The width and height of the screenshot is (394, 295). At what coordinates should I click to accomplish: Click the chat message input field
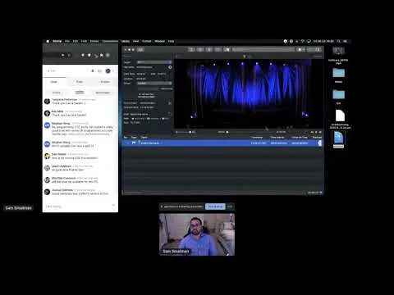tap(78, 206)
